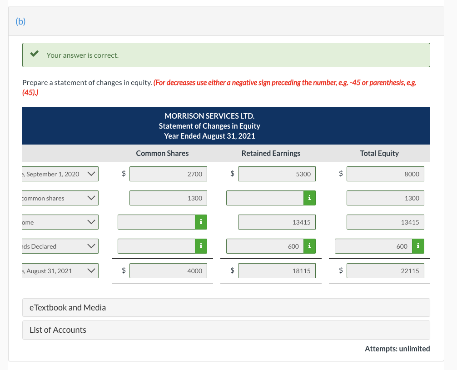The height and width of the screenshot is (370, 457).
Task: Click the info icon beside the Dividends Declared Common Shares field
Action: 201,246
